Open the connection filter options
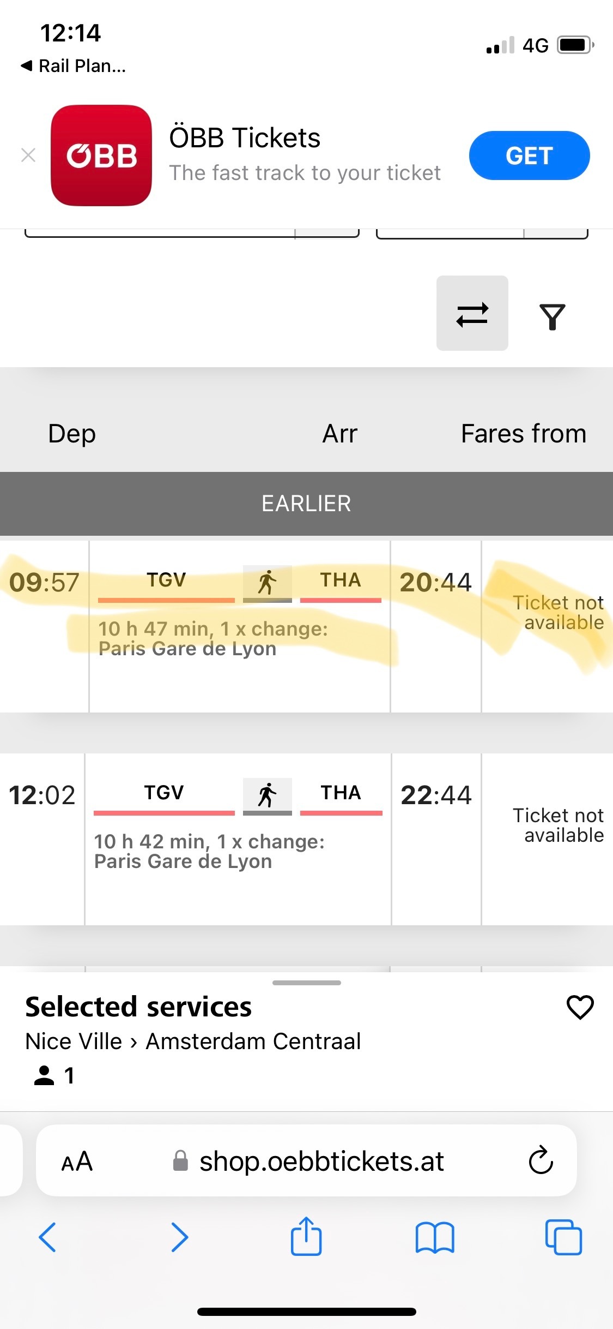This screenshot has height=1329, width=613. click(552, 316)
